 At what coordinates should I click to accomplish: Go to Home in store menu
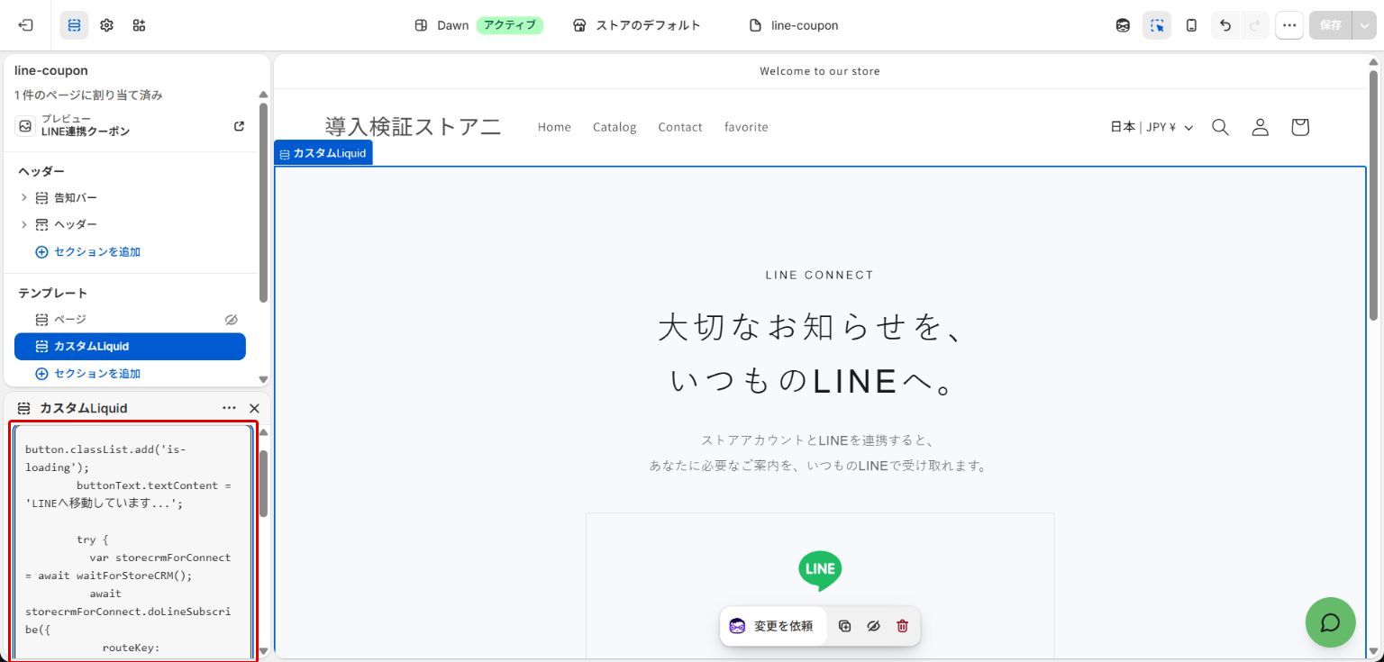coord(554,127)
